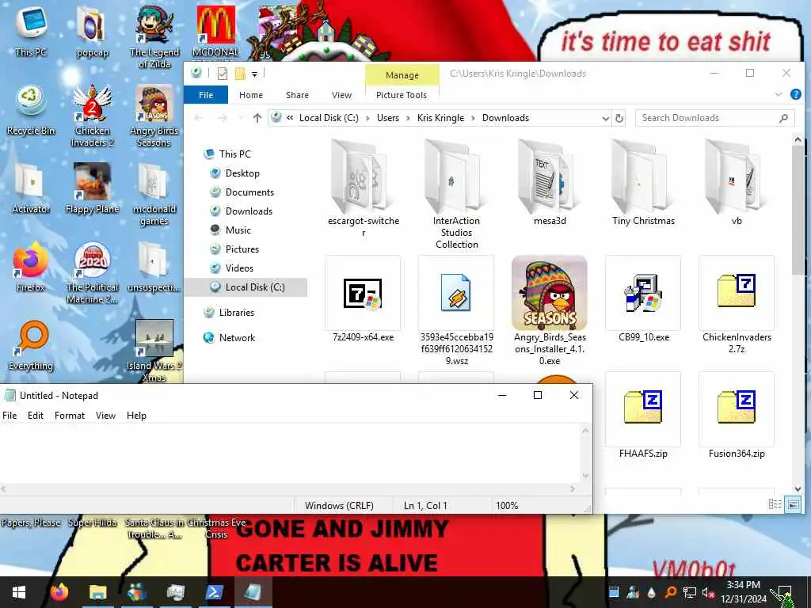This screenshot has width=811, height=608.
Task: Switch to the Home ribbon tab
Action: coord(251,95)
